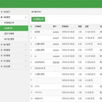Click the circle icon next to 销售管理

coord(2,17)
